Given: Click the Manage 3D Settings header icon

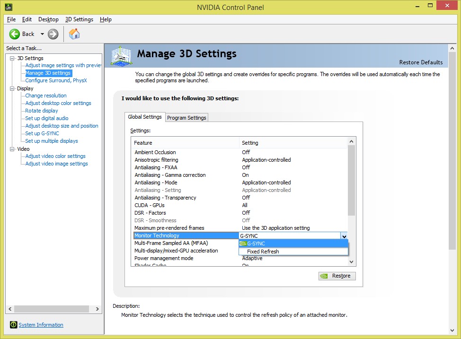Looking at the screenshot, I should click(x=121, y=55).
